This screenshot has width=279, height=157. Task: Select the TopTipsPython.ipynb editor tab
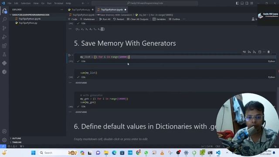[x=112, y=10]
